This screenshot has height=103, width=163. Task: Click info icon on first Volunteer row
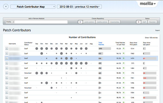tap(7, 73)
